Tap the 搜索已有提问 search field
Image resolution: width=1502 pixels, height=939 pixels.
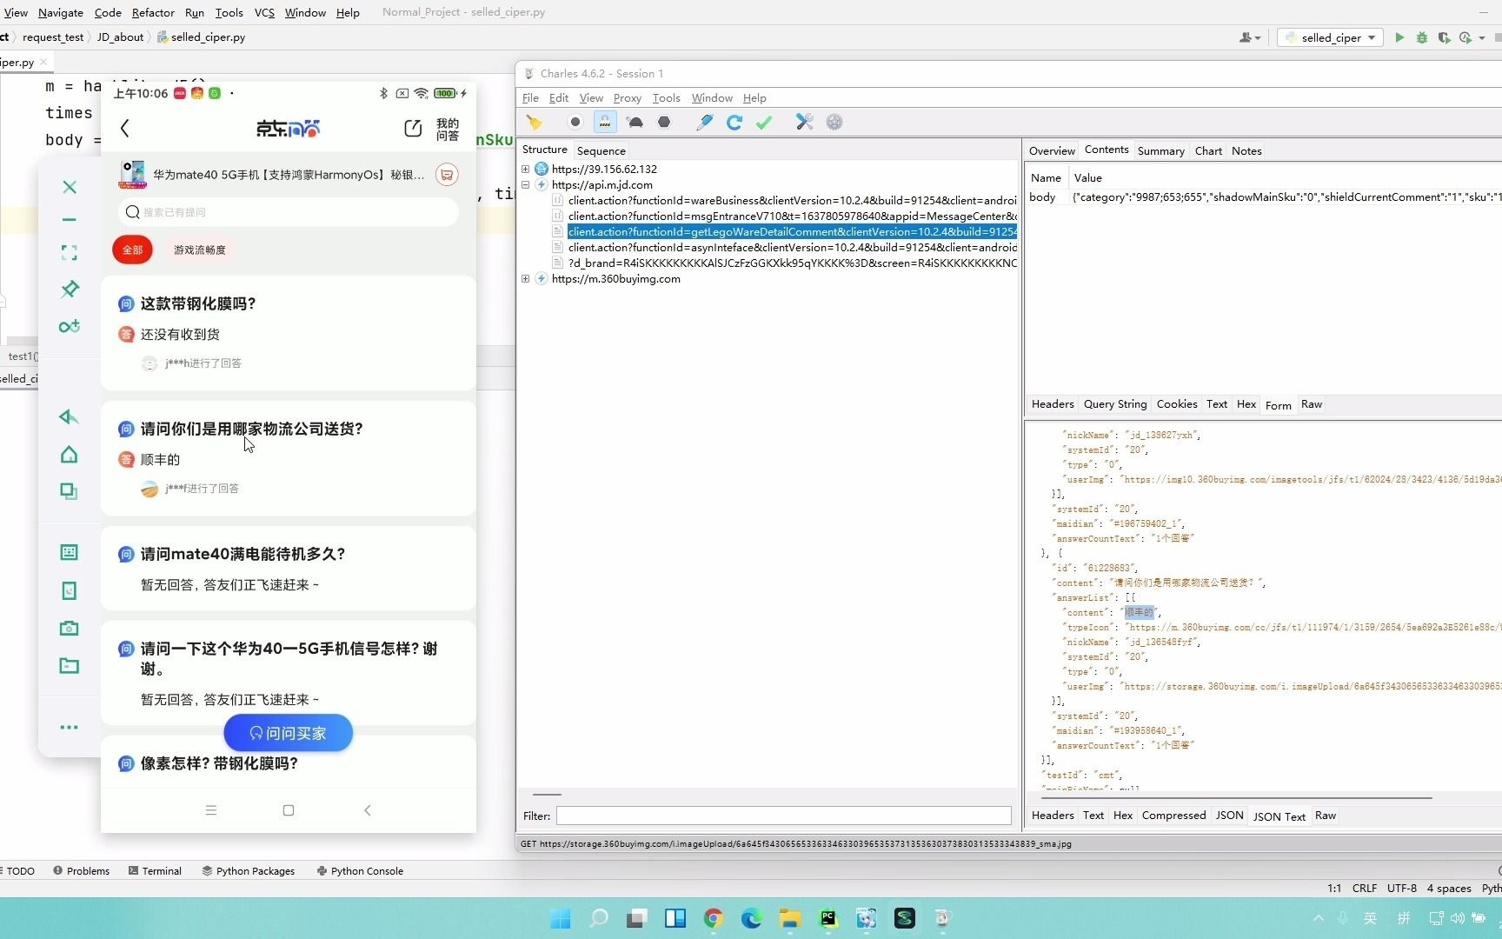point(288,212)
